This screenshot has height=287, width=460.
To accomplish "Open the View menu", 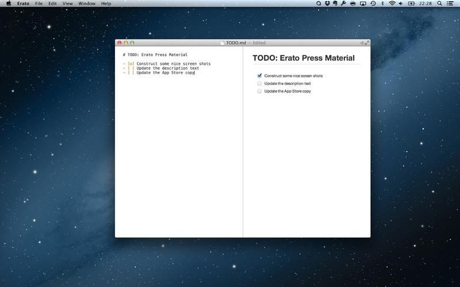I will (67, 3).
